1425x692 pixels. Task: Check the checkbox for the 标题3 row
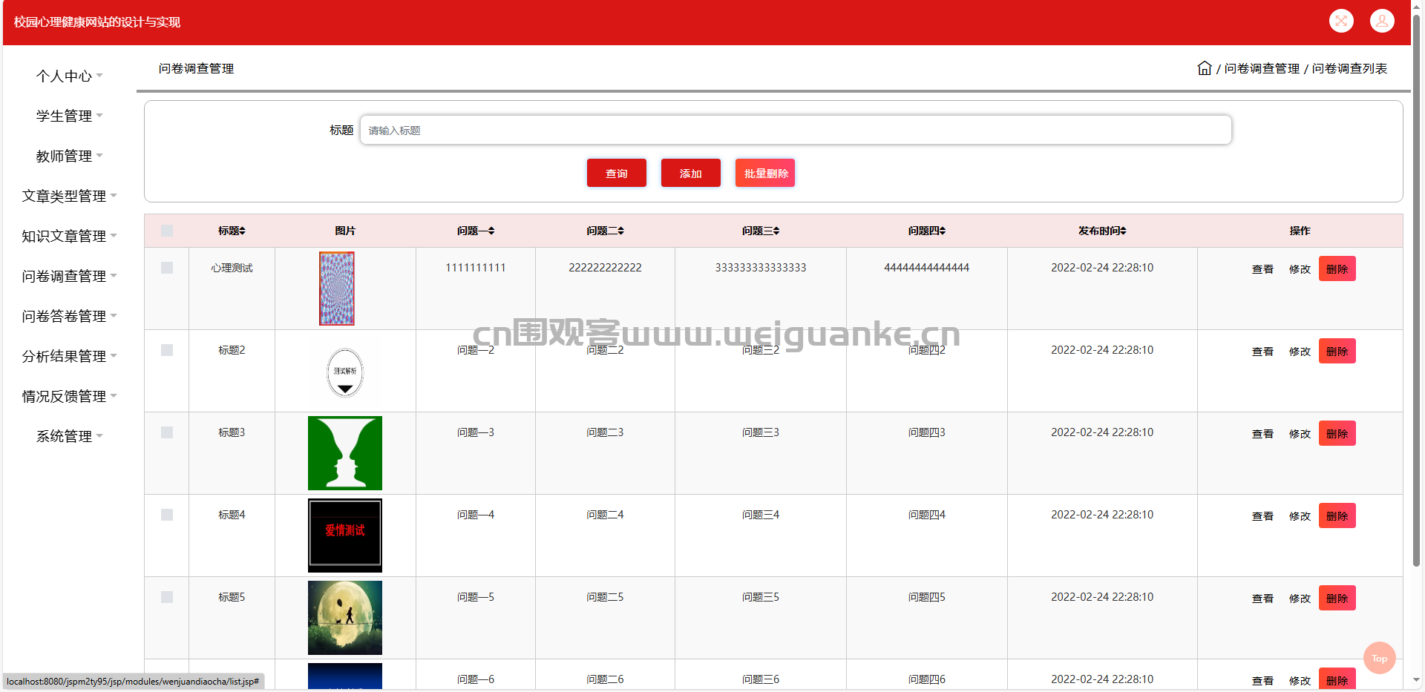click(x=167, y=432)
